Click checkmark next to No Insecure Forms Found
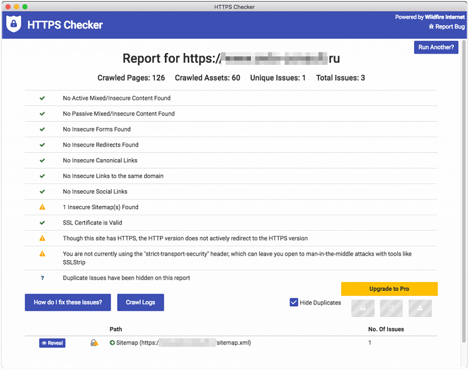Image resolution: width=469 pixels, height=370 pixels. [x=42, y=129]
